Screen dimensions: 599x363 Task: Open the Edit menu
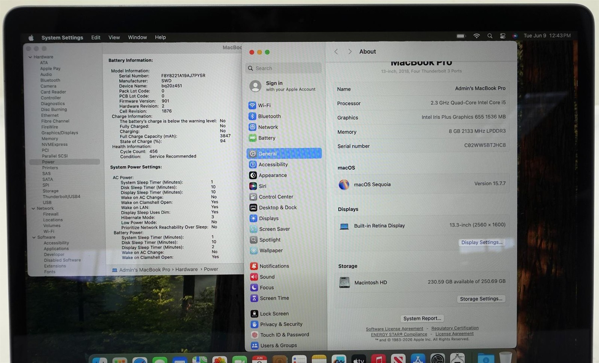coord(96,37)
